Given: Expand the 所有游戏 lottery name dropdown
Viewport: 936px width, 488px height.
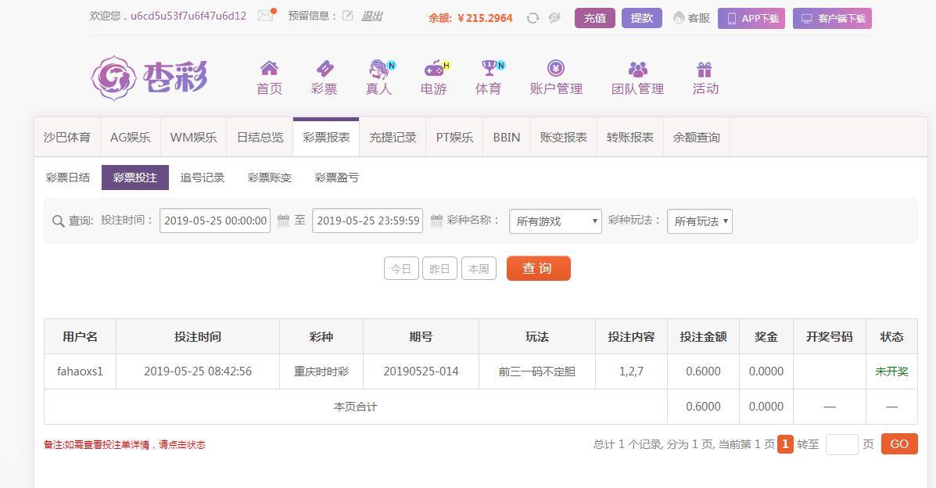Looking at the screenshot, I should coord(555,221).
